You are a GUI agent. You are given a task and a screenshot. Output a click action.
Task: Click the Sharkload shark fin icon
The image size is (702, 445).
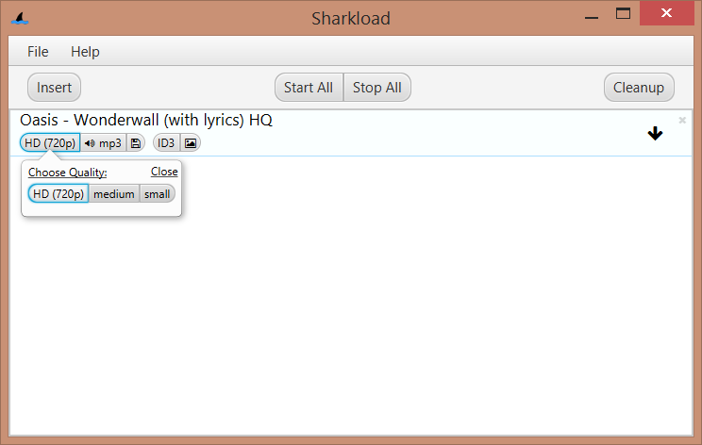coord(19,17)
